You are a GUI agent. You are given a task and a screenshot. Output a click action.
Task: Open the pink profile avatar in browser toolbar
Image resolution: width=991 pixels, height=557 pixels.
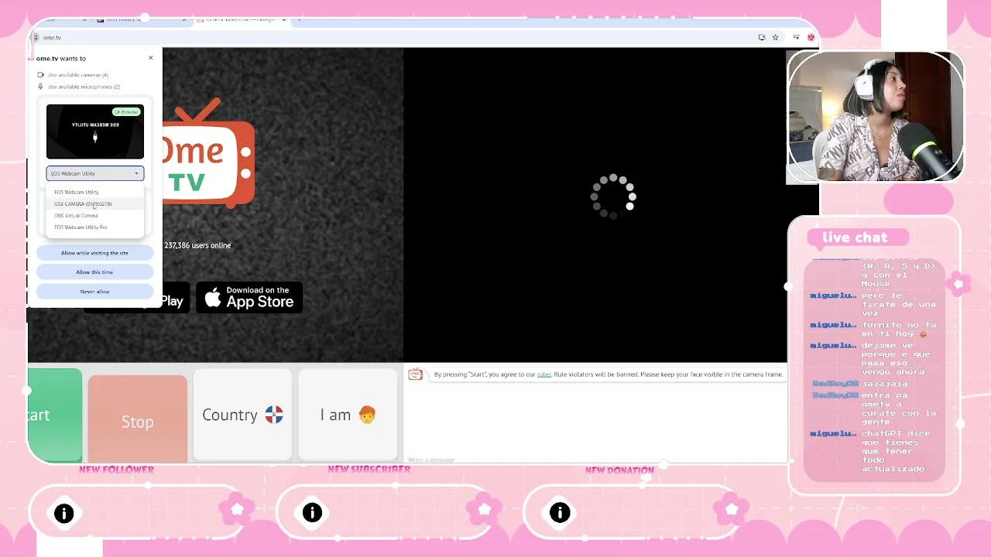(x=811, y=37)
